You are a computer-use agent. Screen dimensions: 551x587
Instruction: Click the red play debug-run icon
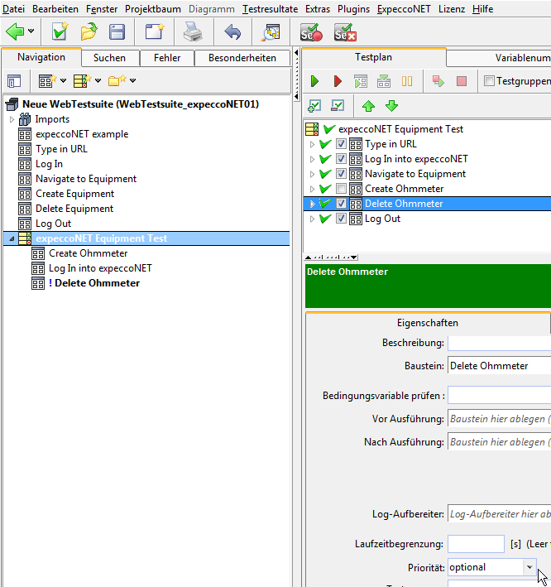(x=338, y=81)
